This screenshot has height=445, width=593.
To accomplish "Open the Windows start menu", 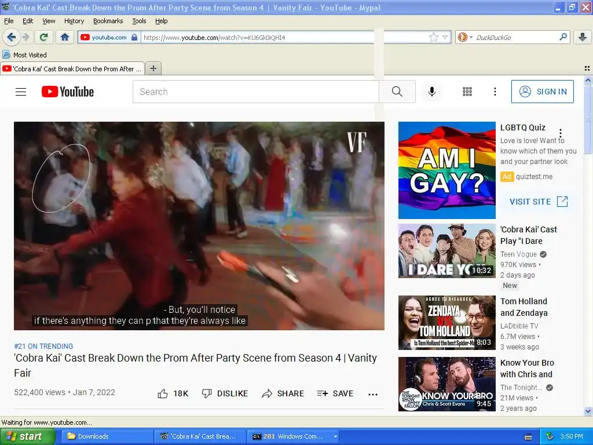I will pos(27,436).
